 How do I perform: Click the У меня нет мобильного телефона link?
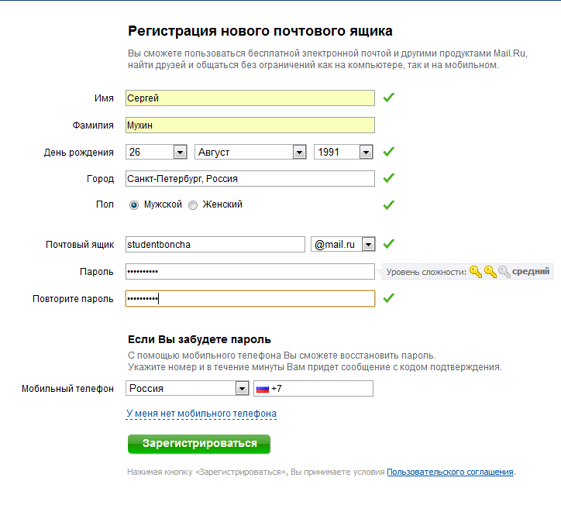(x=201, y=414)
